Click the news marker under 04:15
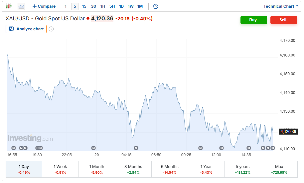Screen dimensions: 304x183 click(x=136, y=148)
